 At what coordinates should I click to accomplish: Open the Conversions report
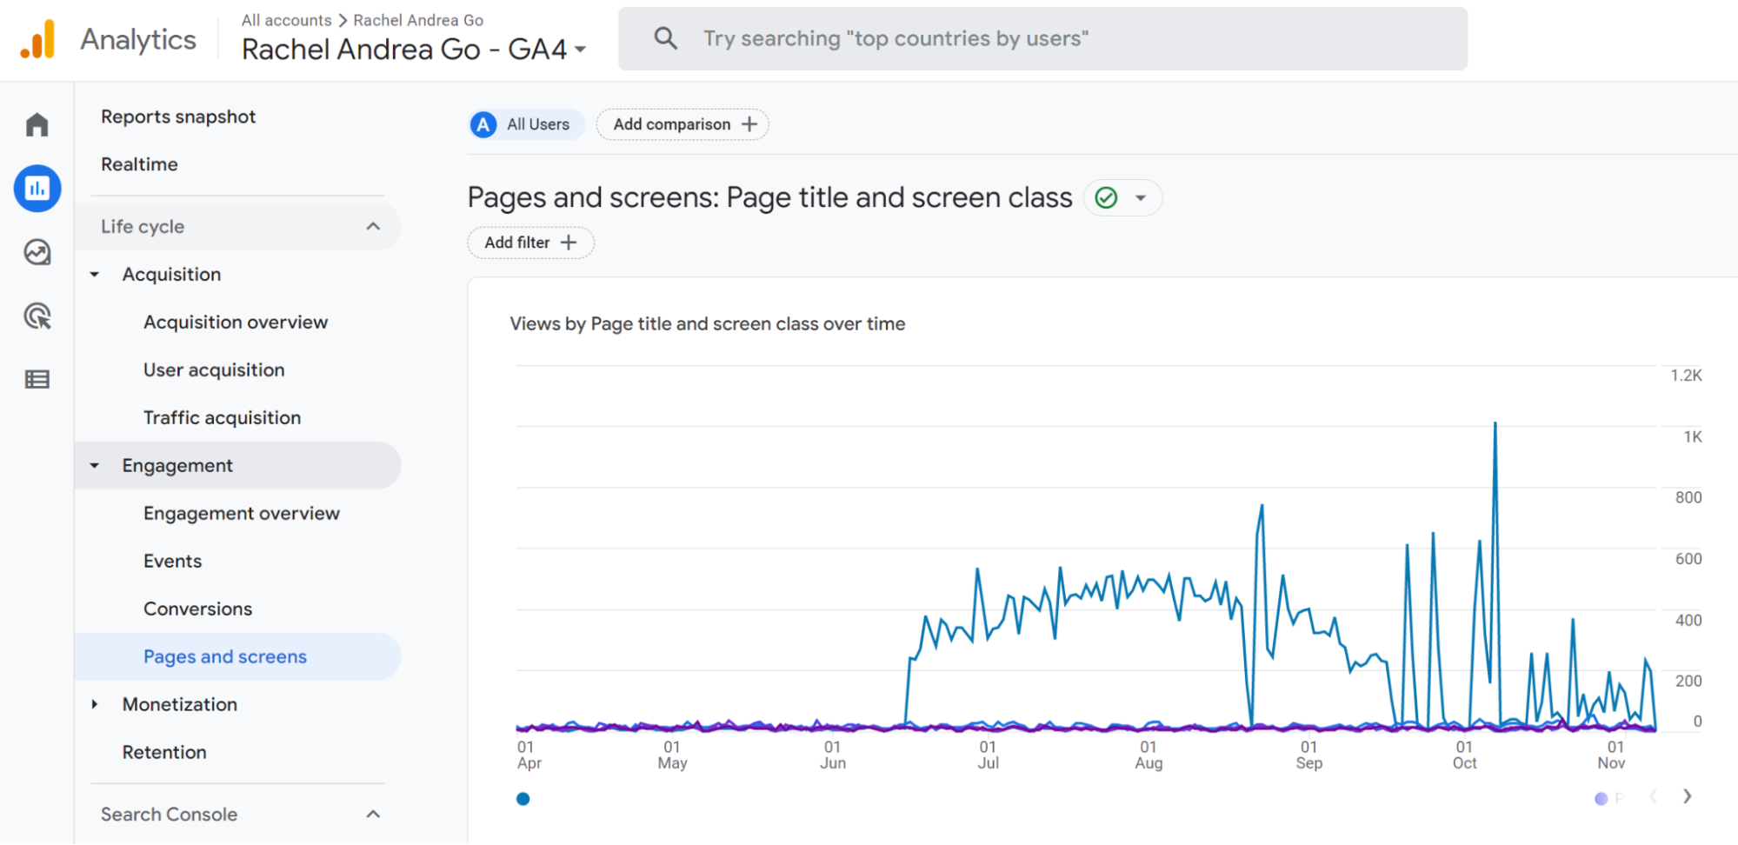(197, 609)
